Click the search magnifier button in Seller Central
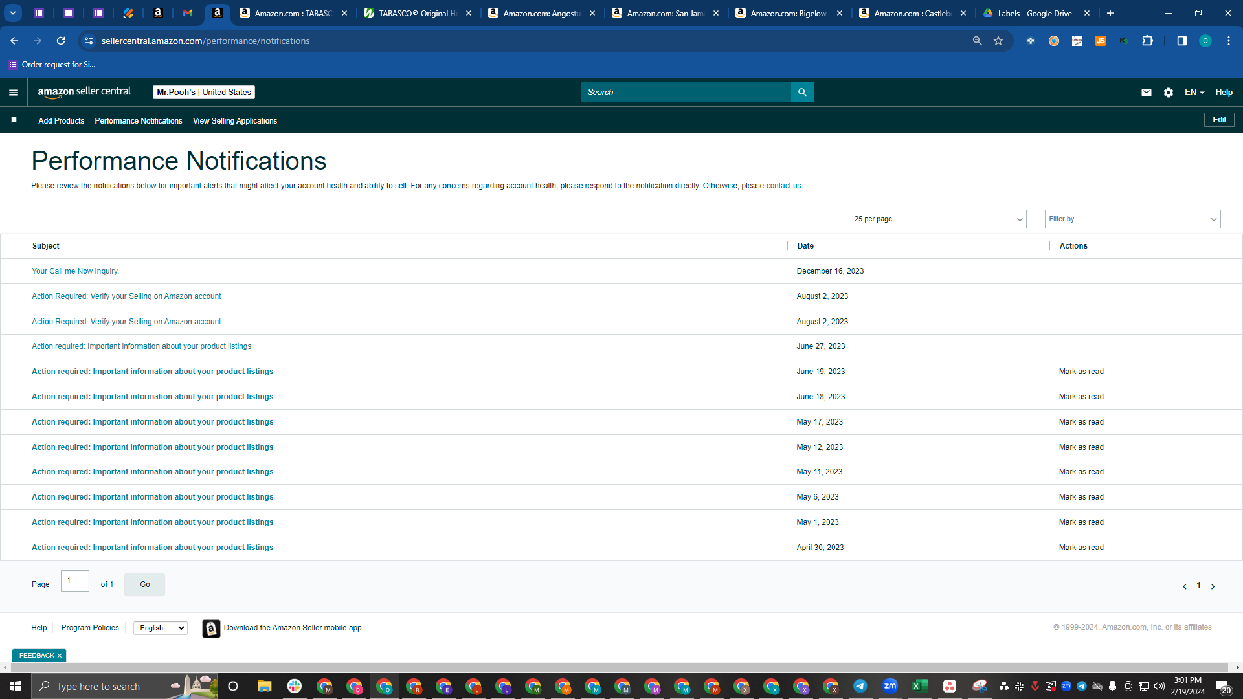The height and width of the screenshot is (699, 1243). 802,93
